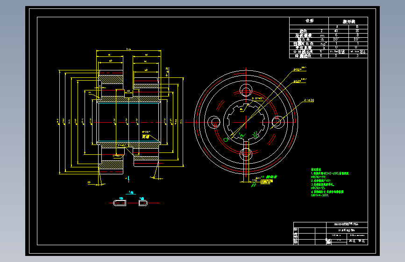Select the right bolt hole in the gear front view

click(x=277, y=122)
